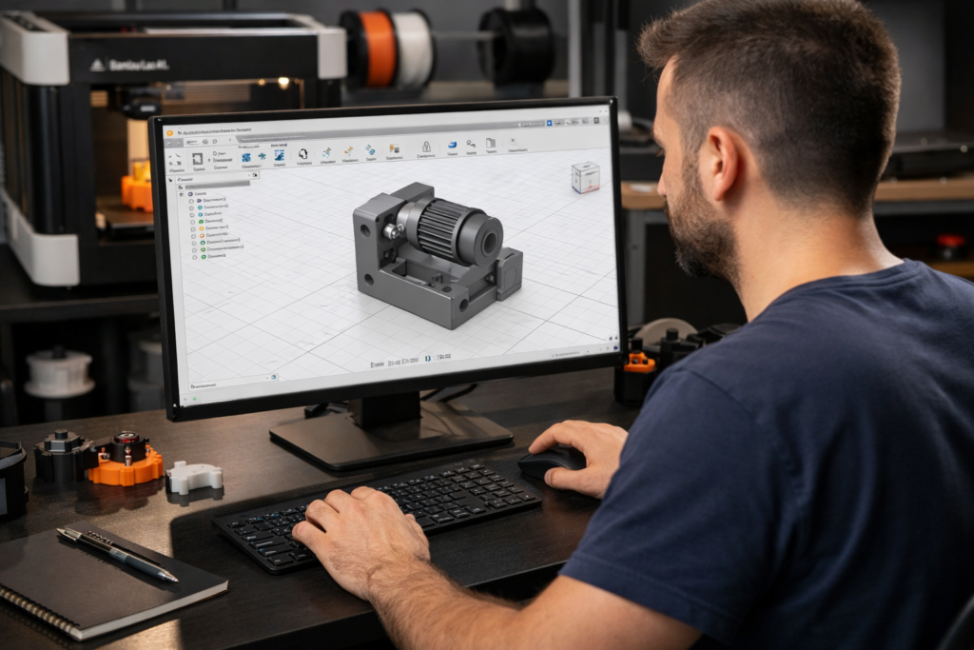Click the padlock icon in the toolbar
The height and width of the screenshot is (650, 974).
(426, 146)
